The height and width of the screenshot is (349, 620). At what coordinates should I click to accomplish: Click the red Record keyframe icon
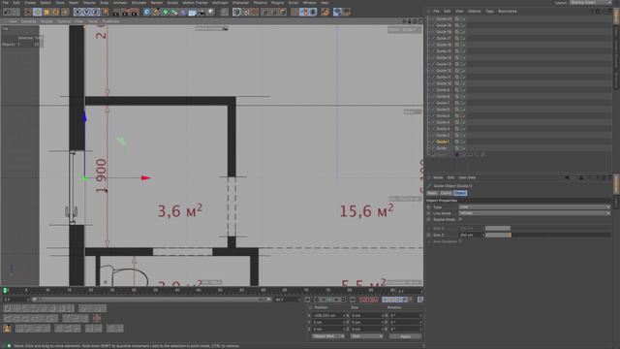tap(363, 300)
